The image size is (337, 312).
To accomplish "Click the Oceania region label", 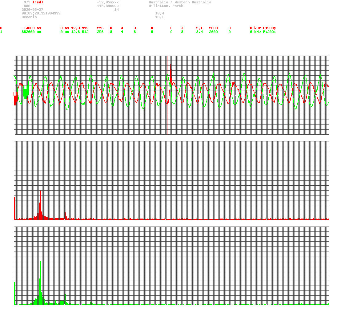I will coord(29,17).
